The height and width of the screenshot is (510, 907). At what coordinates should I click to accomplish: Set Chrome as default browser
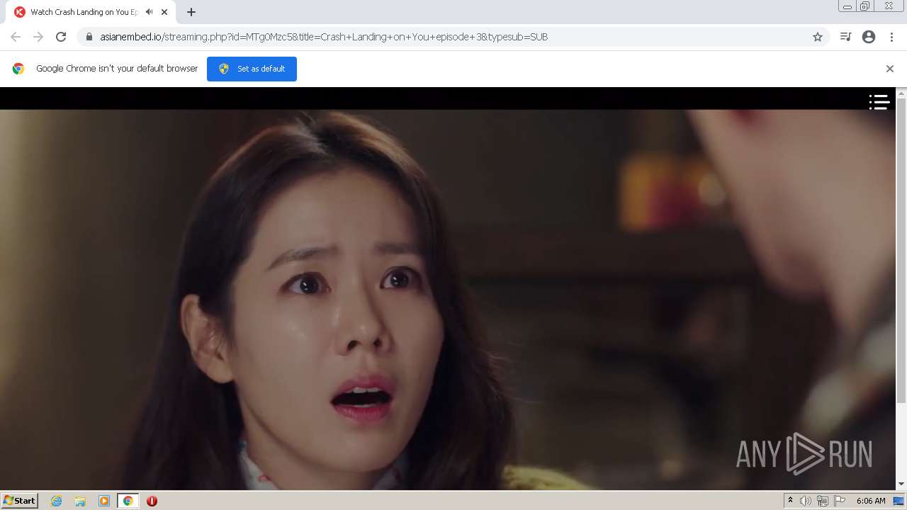252,69
